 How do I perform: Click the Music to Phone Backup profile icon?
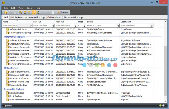point(8,99)
